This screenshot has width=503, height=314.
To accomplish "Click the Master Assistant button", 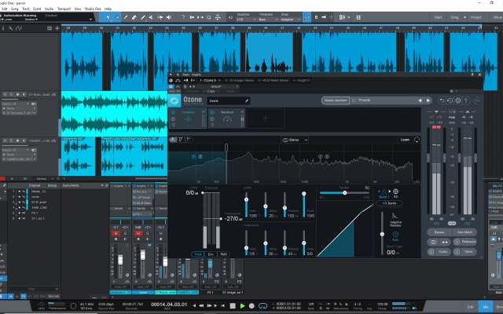I will (336, 100).
